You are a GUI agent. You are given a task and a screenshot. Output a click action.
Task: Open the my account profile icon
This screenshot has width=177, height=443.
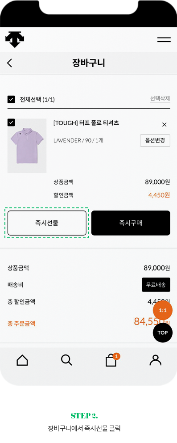(155, 360)
